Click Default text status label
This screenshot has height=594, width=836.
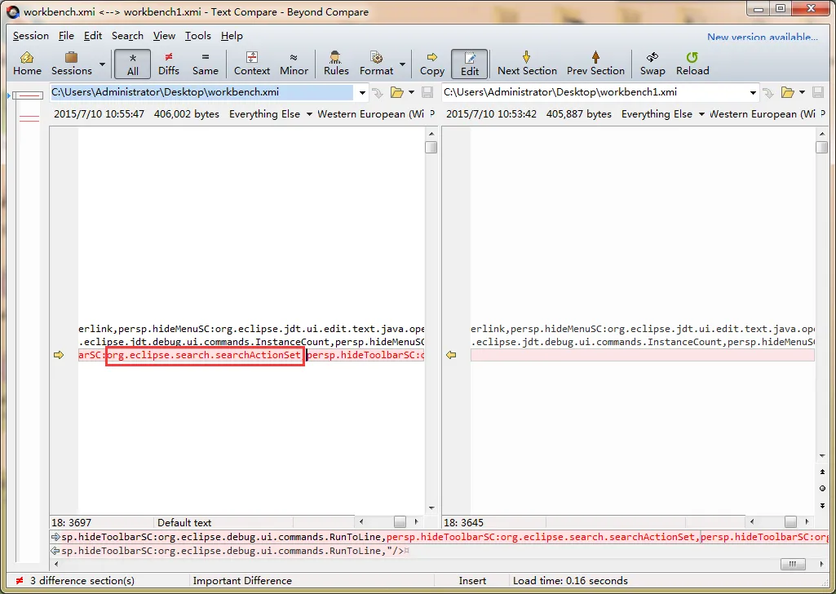click(x=184, y=522)
